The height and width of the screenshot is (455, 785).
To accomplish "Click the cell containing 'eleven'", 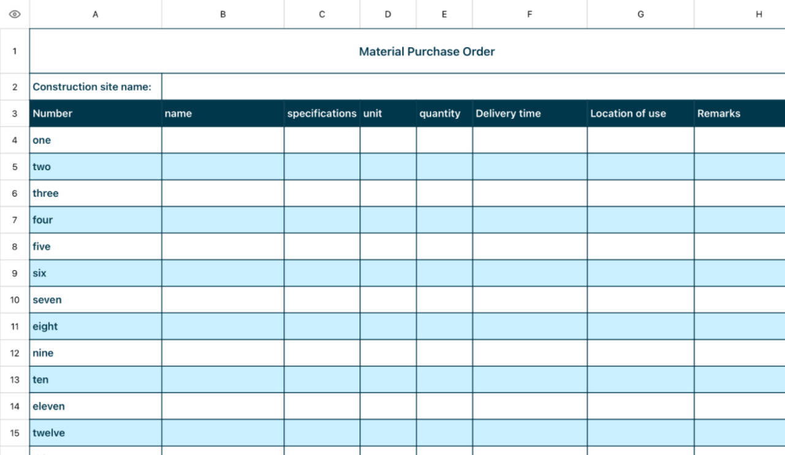I will [x=96, y=407].
